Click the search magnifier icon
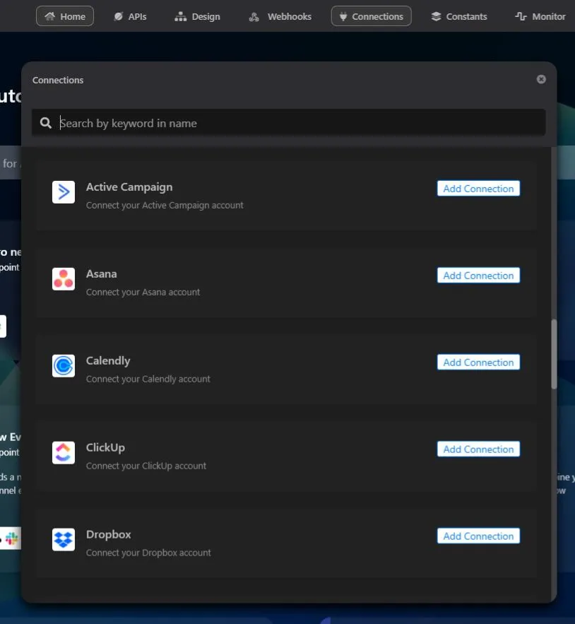575x624 pixels. pyautogui.click(x=46, y=123)
